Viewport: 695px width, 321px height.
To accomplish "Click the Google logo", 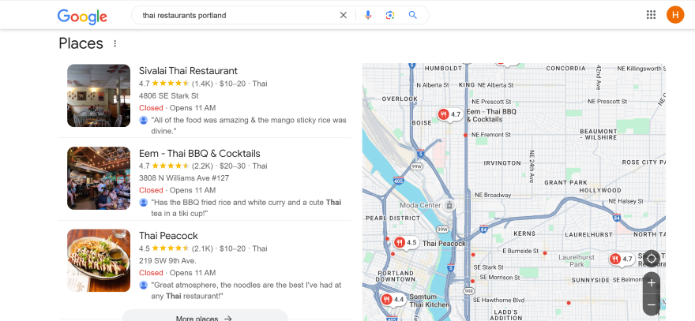I will 82,16.
